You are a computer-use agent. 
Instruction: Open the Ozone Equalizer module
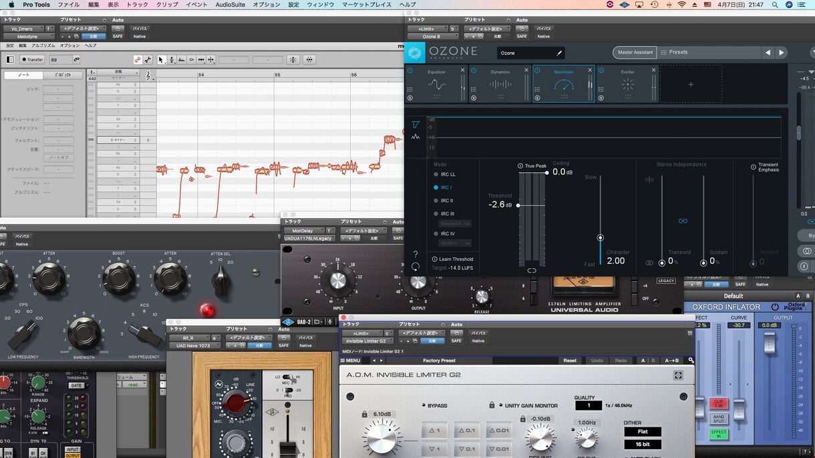(x=437, y=84)
